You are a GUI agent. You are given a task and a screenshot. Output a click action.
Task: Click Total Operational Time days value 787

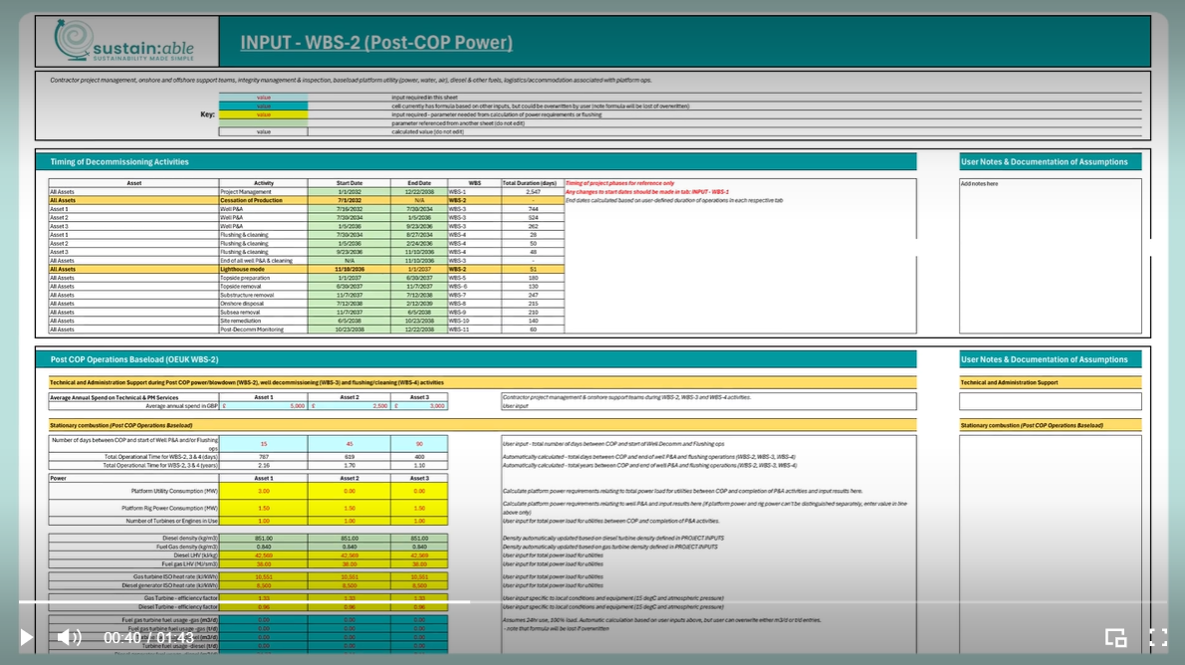(263, 456)
